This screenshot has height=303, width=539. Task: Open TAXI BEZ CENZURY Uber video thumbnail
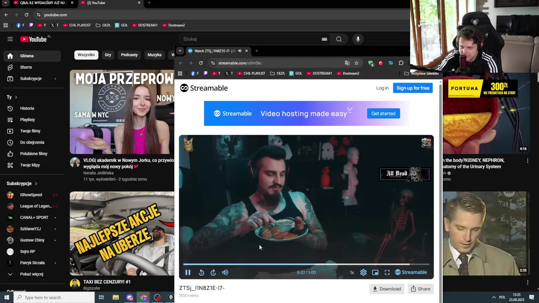pyautogui.click(x=122, y=234)
